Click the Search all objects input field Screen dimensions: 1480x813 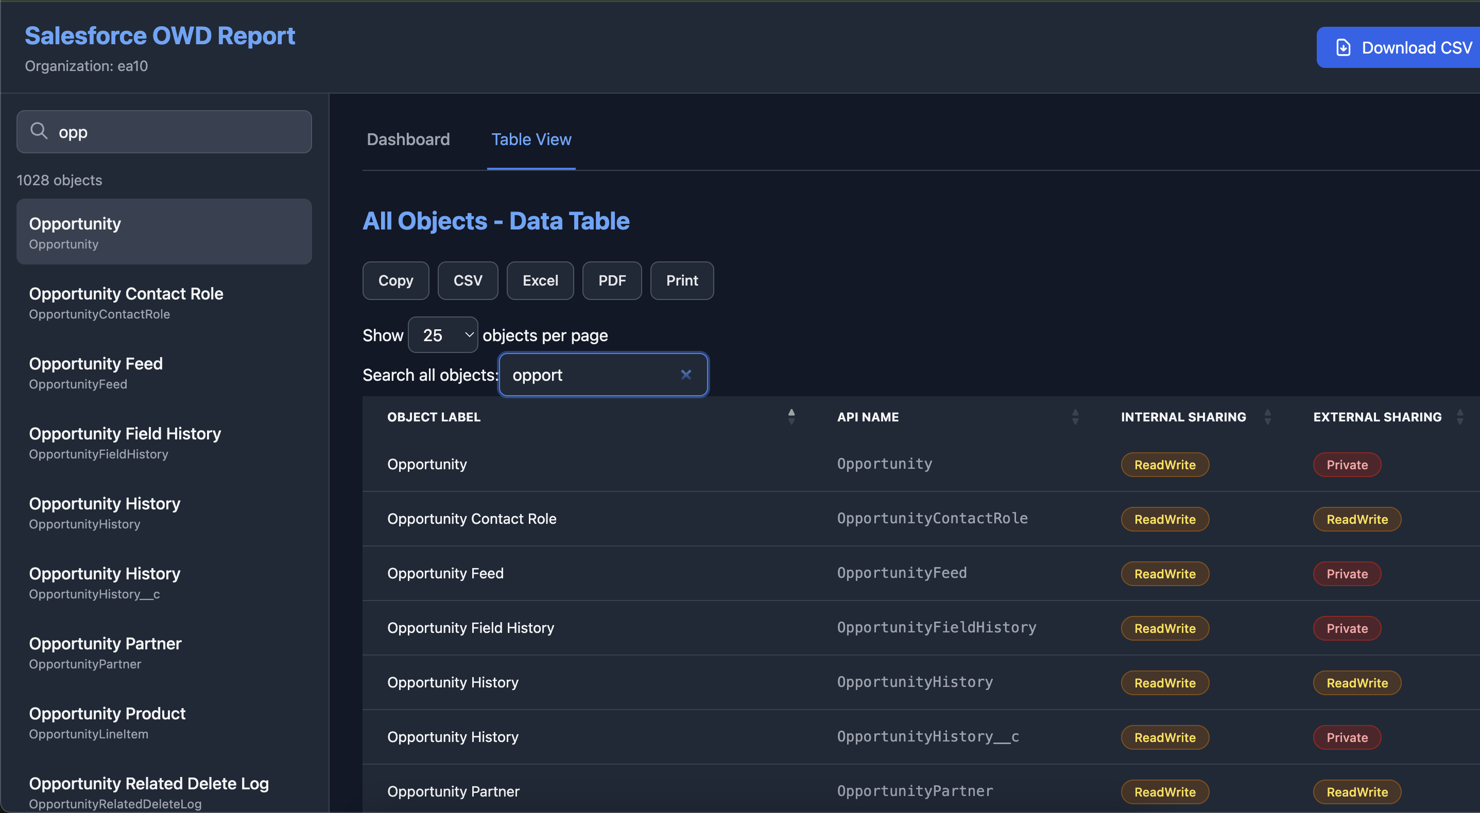(592, 375)
